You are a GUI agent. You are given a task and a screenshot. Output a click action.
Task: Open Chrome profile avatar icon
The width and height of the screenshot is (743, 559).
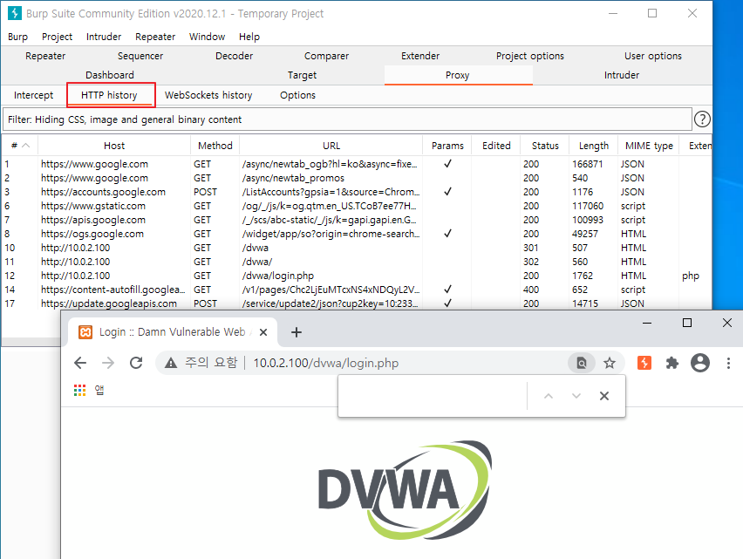(700, 363)
